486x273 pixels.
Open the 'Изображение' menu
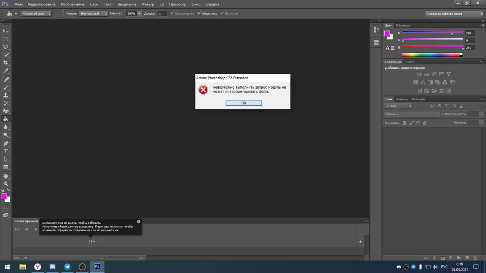pos(73,4)
